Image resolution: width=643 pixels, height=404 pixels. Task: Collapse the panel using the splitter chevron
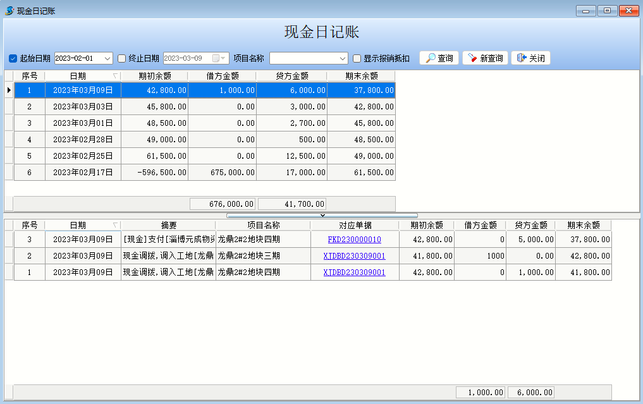pos(322,216)
